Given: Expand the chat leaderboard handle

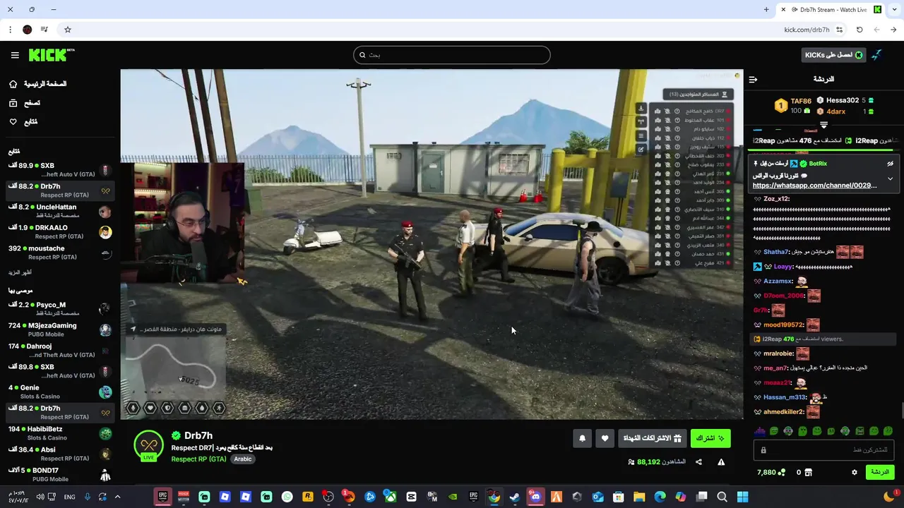Looking at the screenshot, I should point(823,125).
